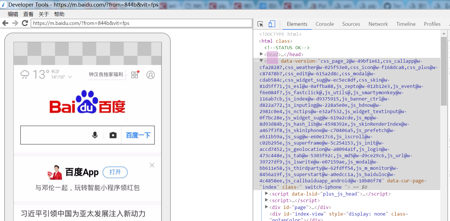The height and width of the screenshot is (221, 450).
Task: Switch to the Network tab
Action: coord(378,24)
